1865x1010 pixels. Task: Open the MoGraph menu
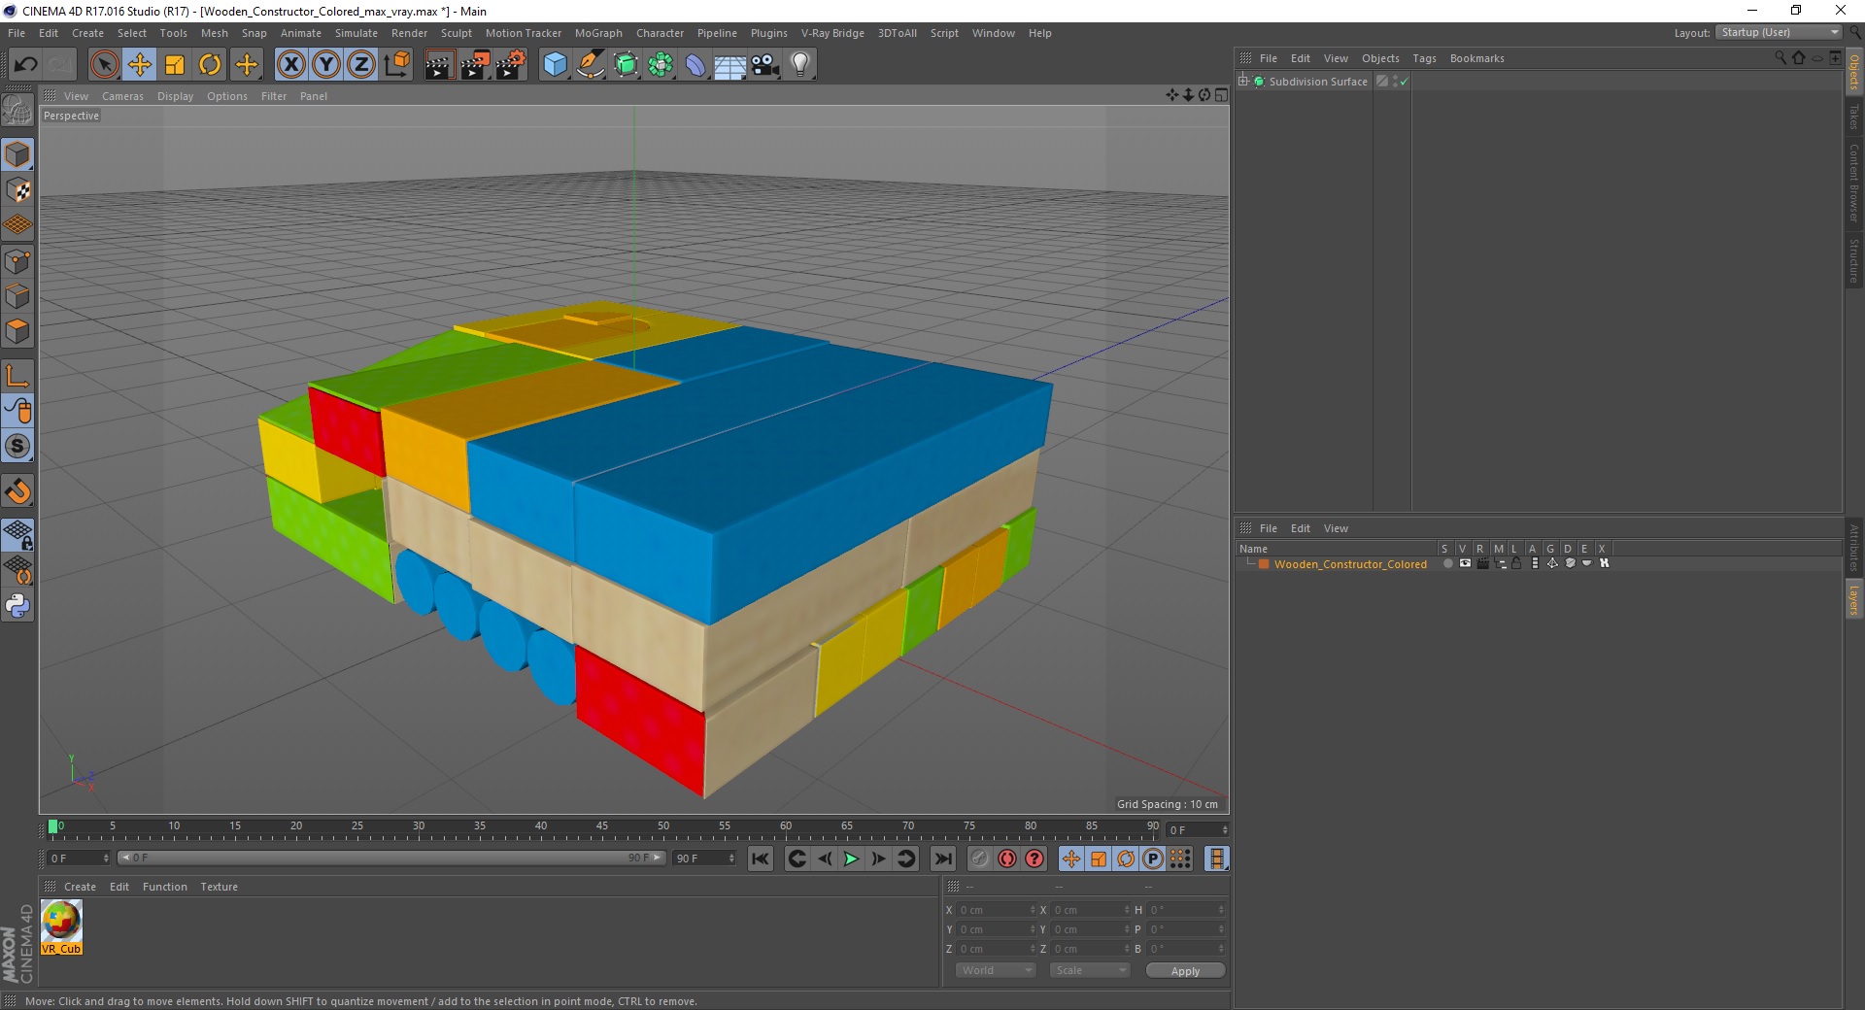(x=598, y=33)
